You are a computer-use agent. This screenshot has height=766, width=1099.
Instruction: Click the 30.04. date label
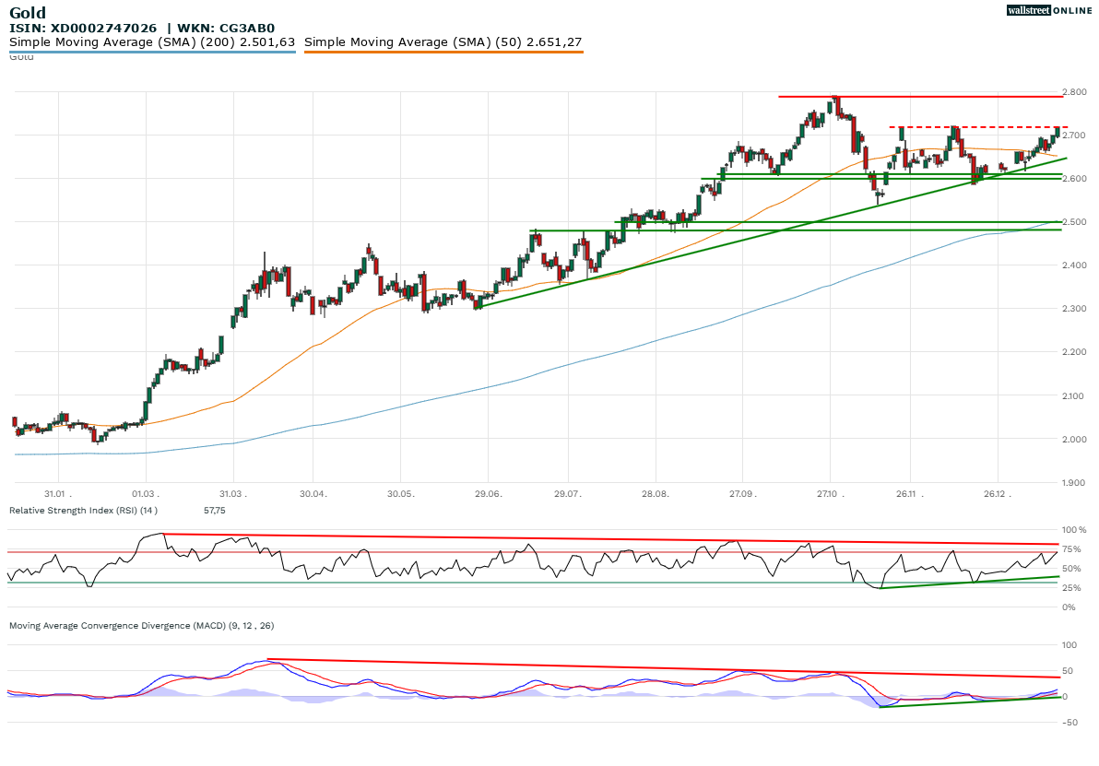tap(313, 494)
